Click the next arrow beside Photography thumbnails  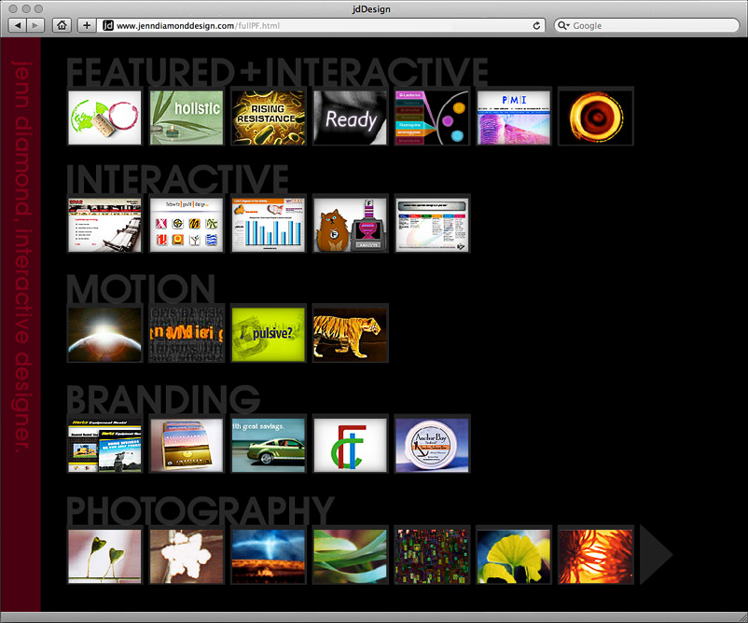656,556
